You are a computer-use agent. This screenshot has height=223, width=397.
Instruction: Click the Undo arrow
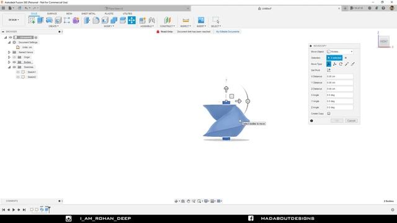[26, 8]
